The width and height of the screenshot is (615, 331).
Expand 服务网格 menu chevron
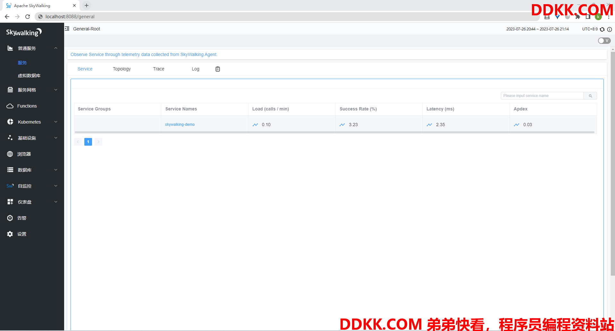tap(56, 90)
